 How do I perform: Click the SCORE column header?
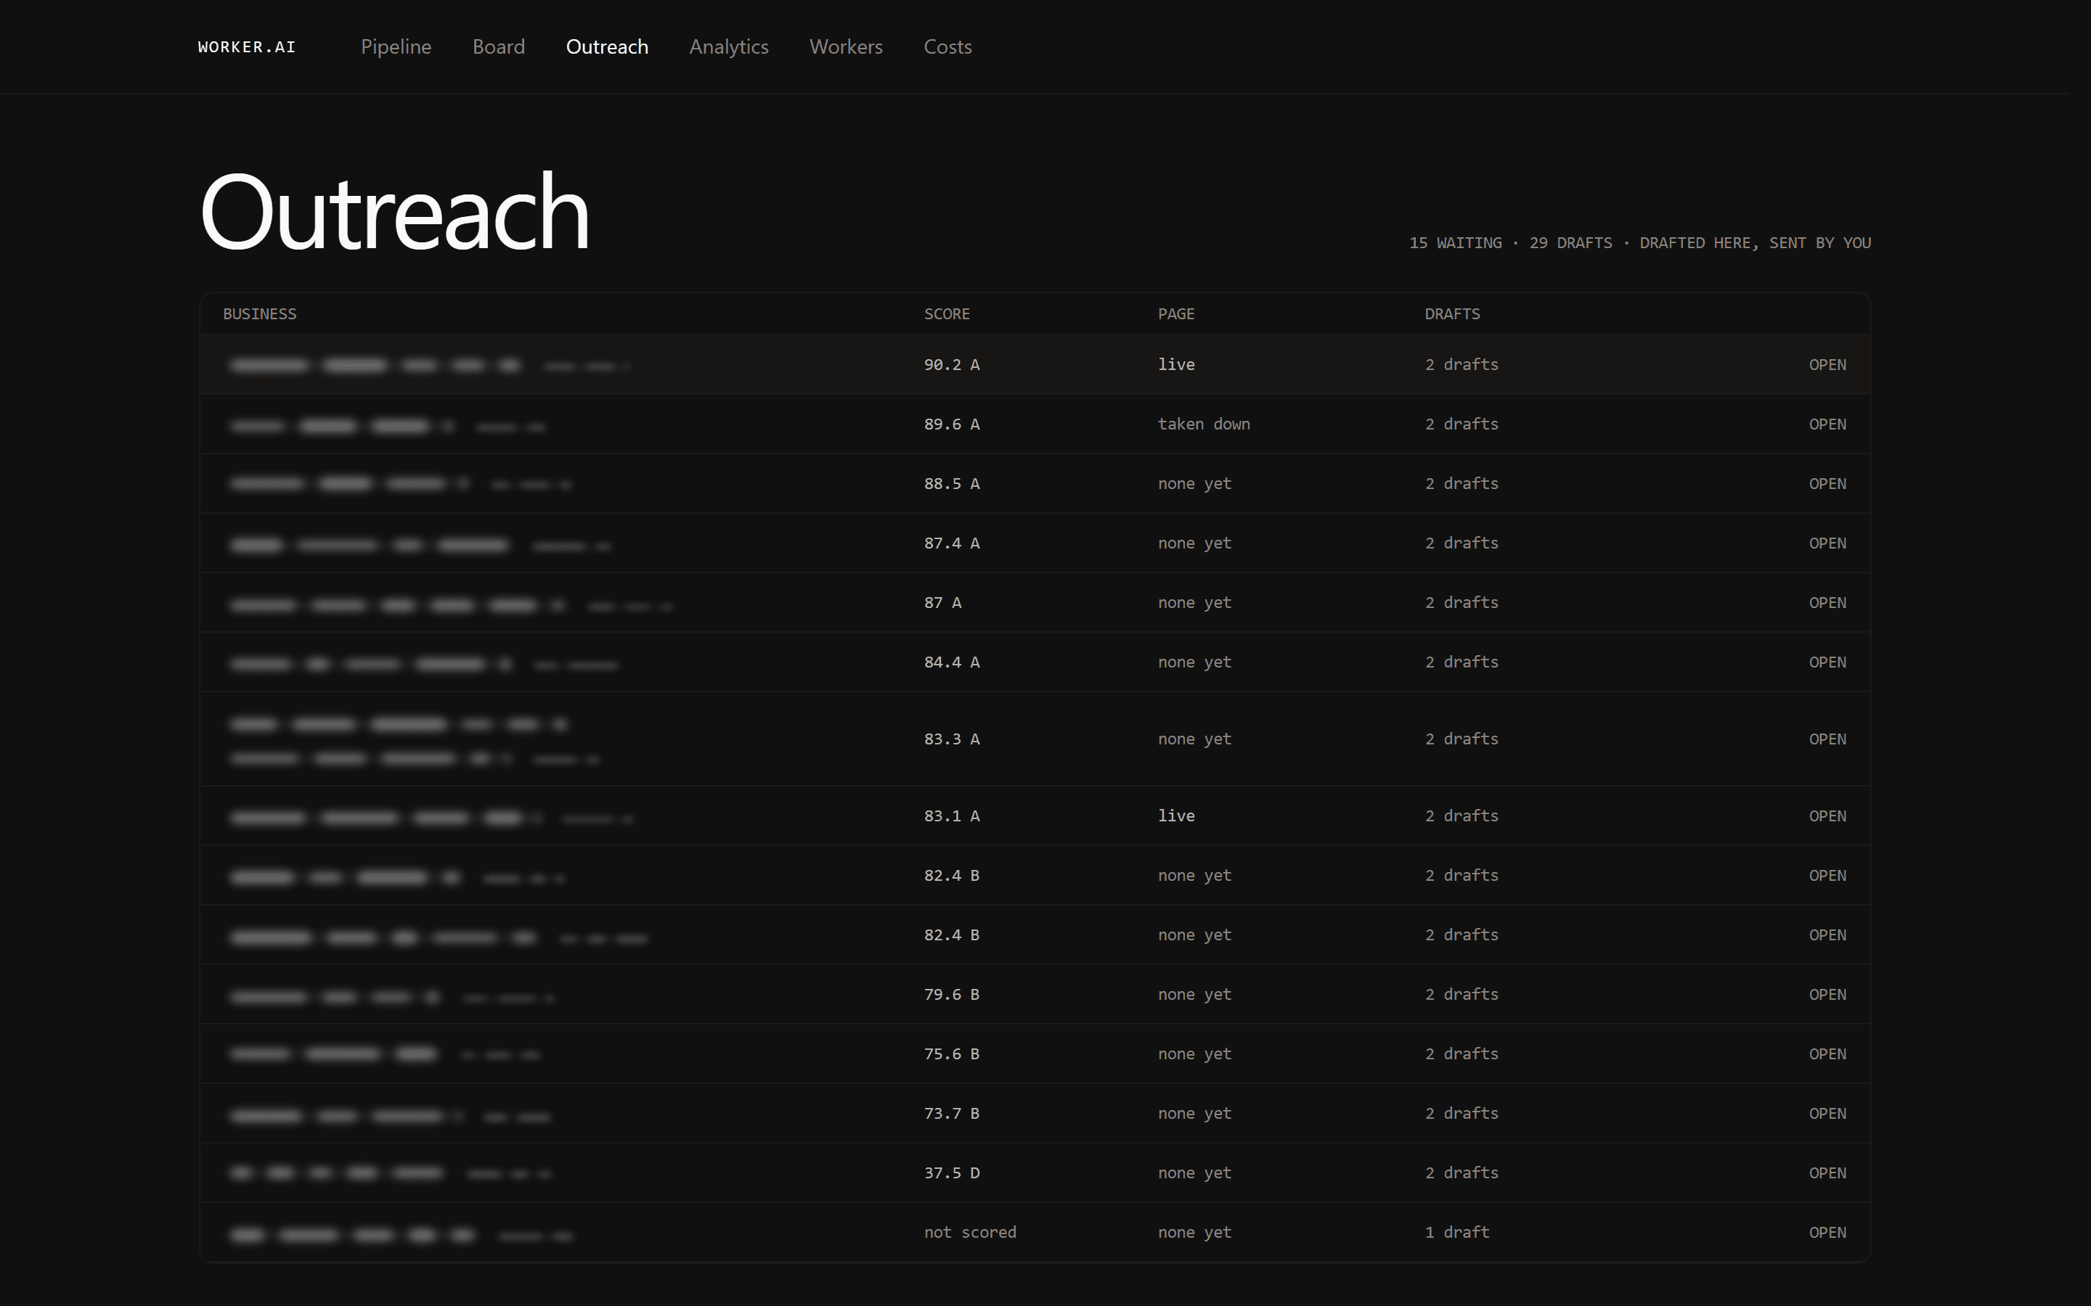946,313
